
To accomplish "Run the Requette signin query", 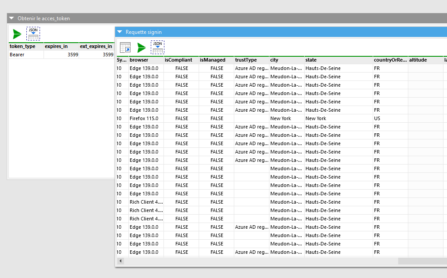I will point(142,48).
